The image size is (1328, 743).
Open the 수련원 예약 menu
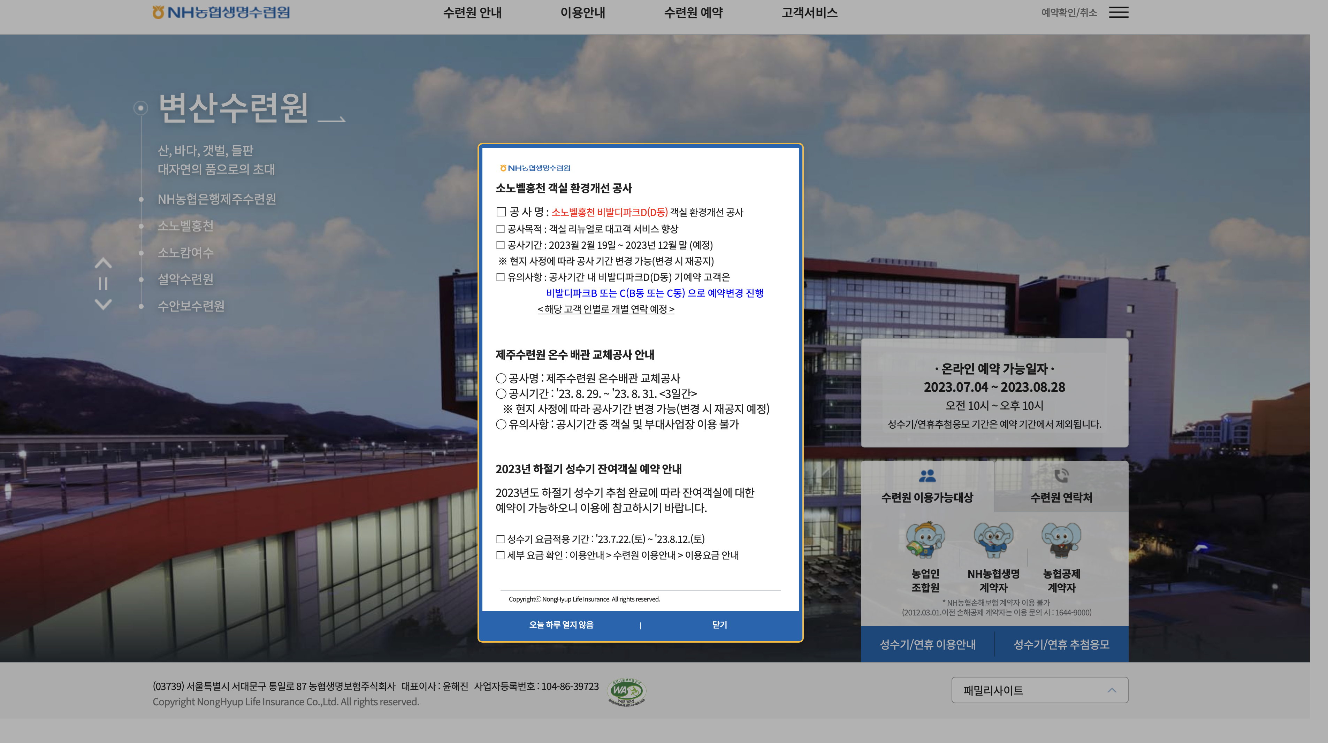tap(693, 13)
